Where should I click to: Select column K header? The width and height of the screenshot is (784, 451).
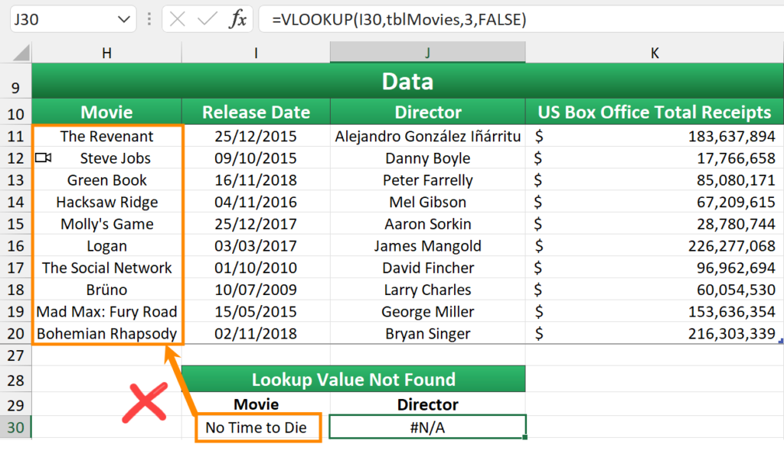click(x=655, y=53)
